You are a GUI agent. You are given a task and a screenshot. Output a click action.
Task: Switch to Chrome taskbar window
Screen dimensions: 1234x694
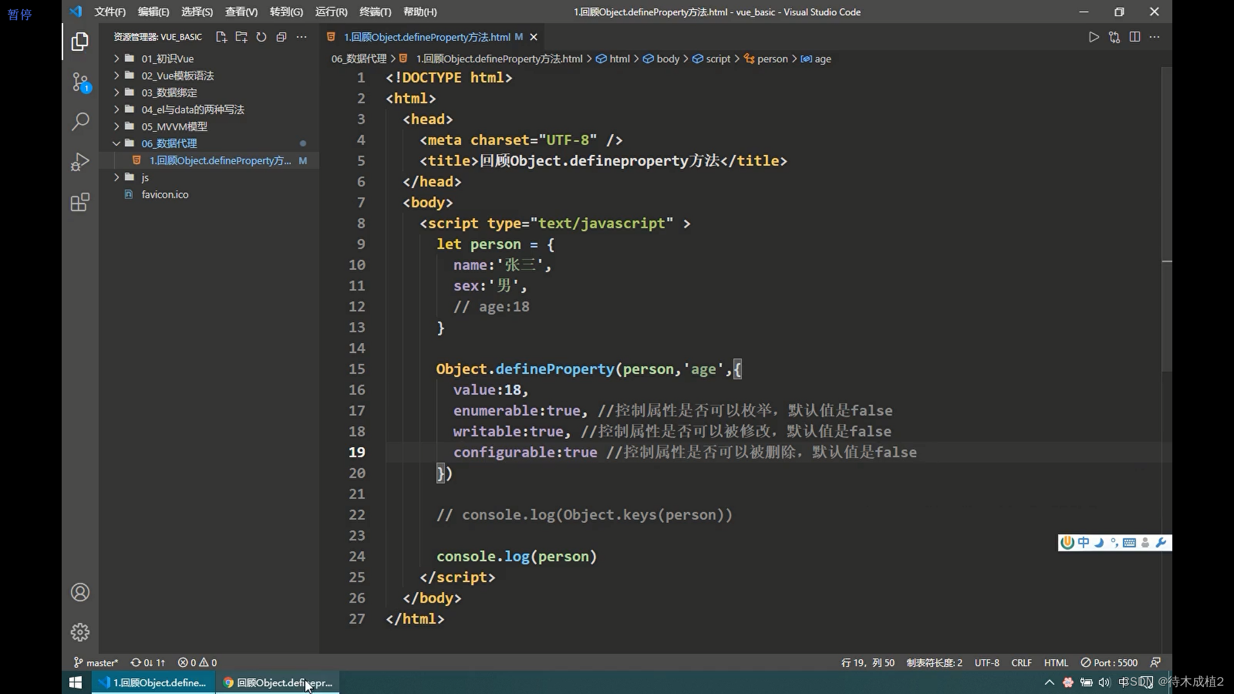point(278,682)
